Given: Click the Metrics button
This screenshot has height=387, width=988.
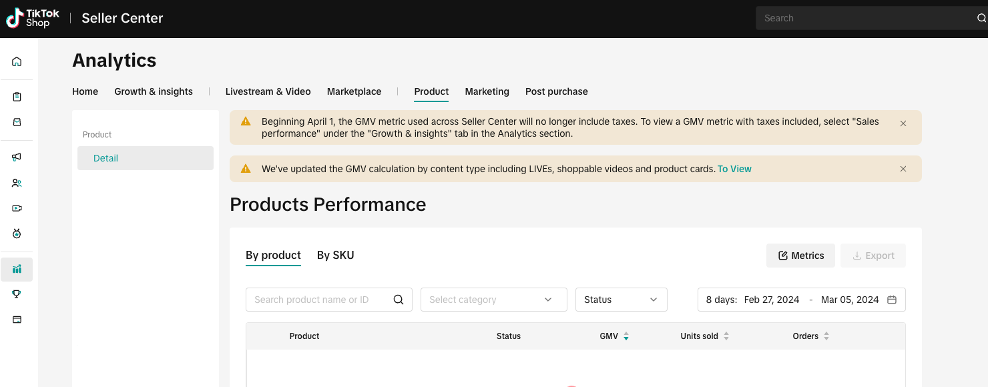Looking at the screenshot, I should (x=800, y=256).
